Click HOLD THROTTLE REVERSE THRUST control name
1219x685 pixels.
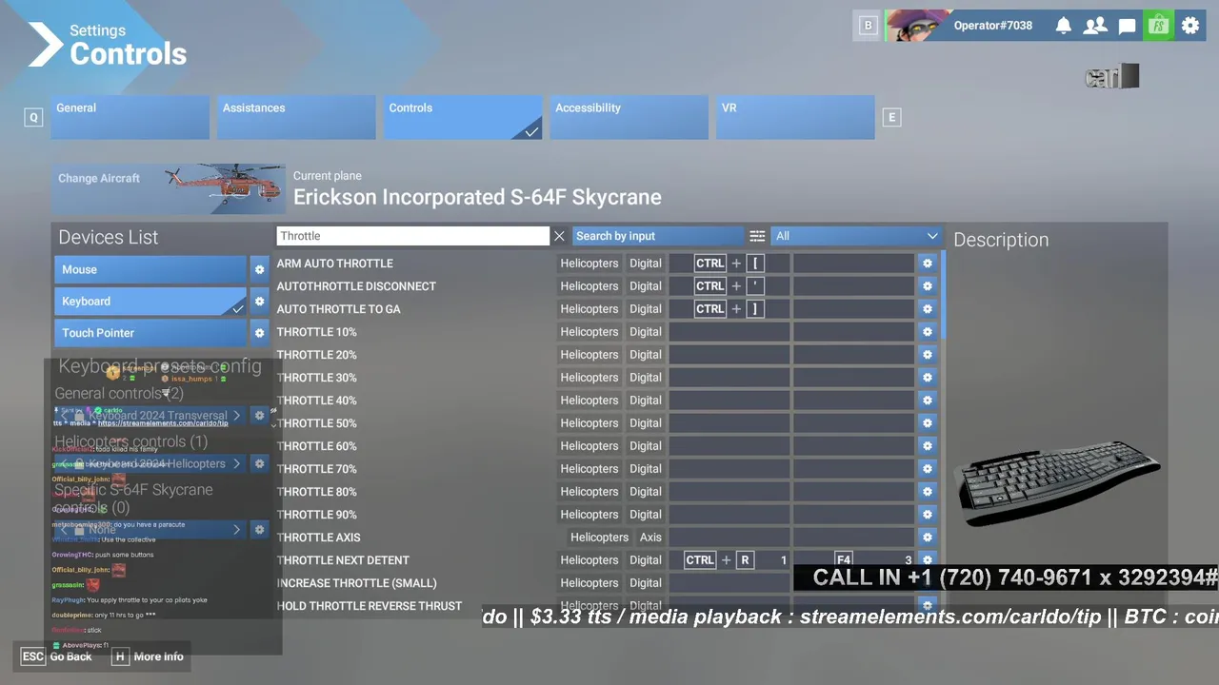click(370, 606)
